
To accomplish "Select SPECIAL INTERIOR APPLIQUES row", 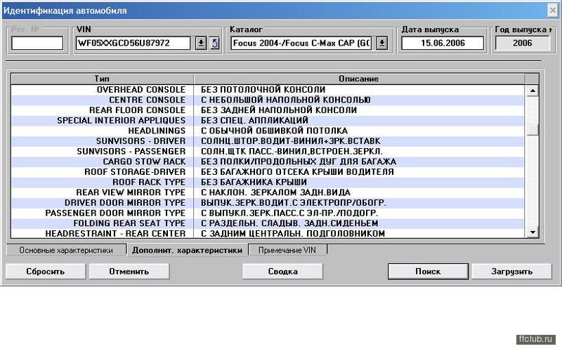I will coord(268,120).
